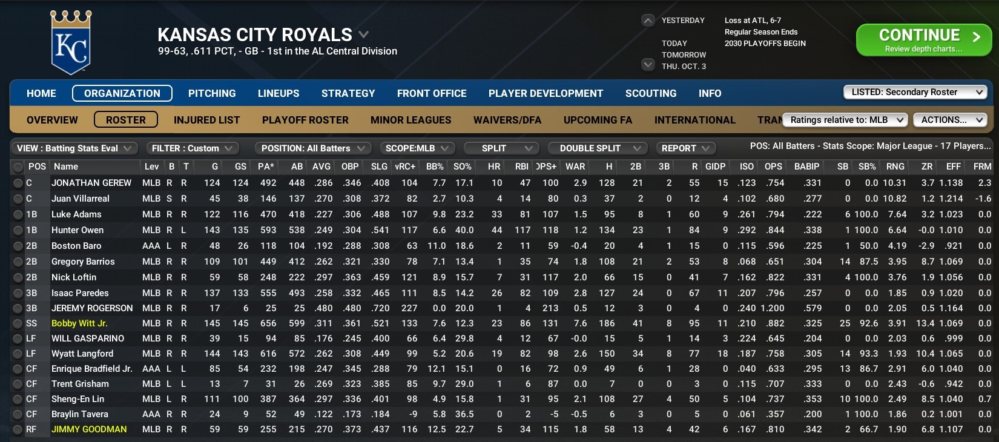Open Hunter Owen's player page
The height and width of the screenshot is (442, 999).
pos(77,230)
